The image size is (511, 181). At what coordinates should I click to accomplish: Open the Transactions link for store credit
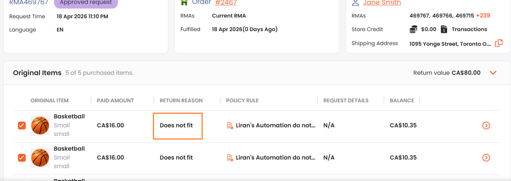coord(469,29)
